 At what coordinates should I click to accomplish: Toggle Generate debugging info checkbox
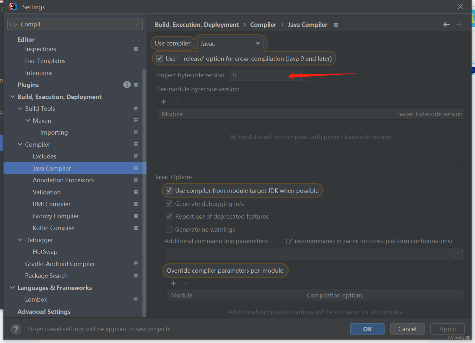(169, 204)
